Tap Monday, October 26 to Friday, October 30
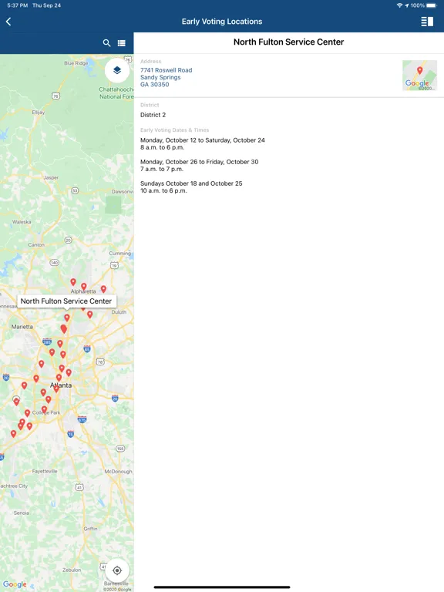 pos(200,162)
